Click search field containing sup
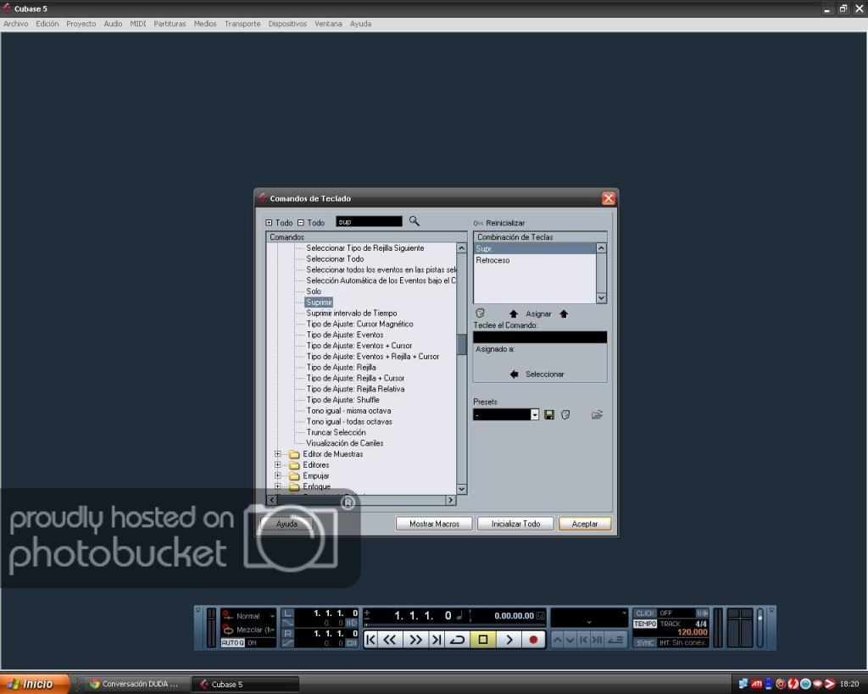 click(369, 221)
